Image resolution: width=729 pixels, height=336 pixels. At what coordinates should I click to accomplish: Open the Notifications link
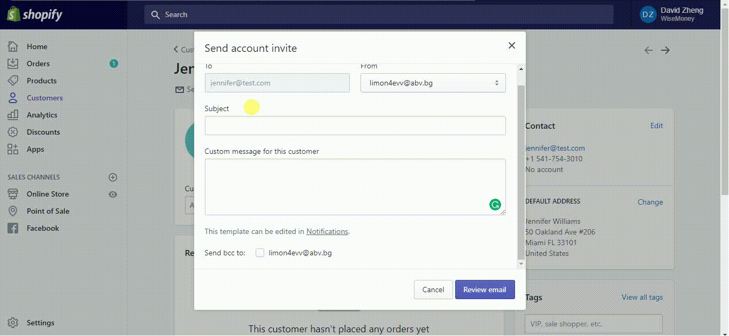(x=327, y=231)
